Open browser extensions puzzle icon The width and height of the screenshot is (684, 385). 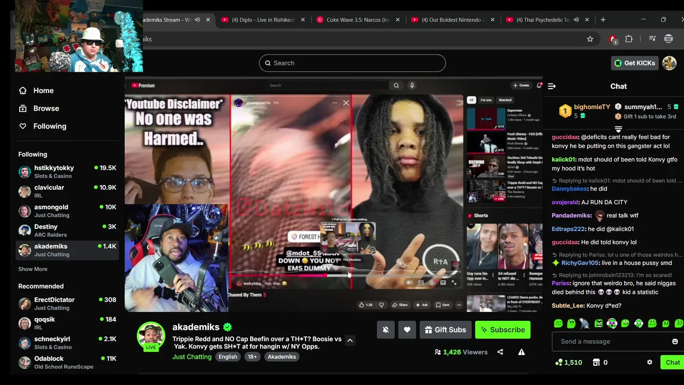tap(629, 39)
